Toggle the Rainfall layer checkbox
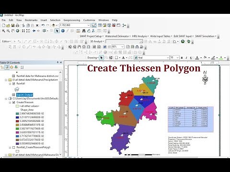Screen dimensions: 230x172 pyautogui.click(x=14, y=84)
